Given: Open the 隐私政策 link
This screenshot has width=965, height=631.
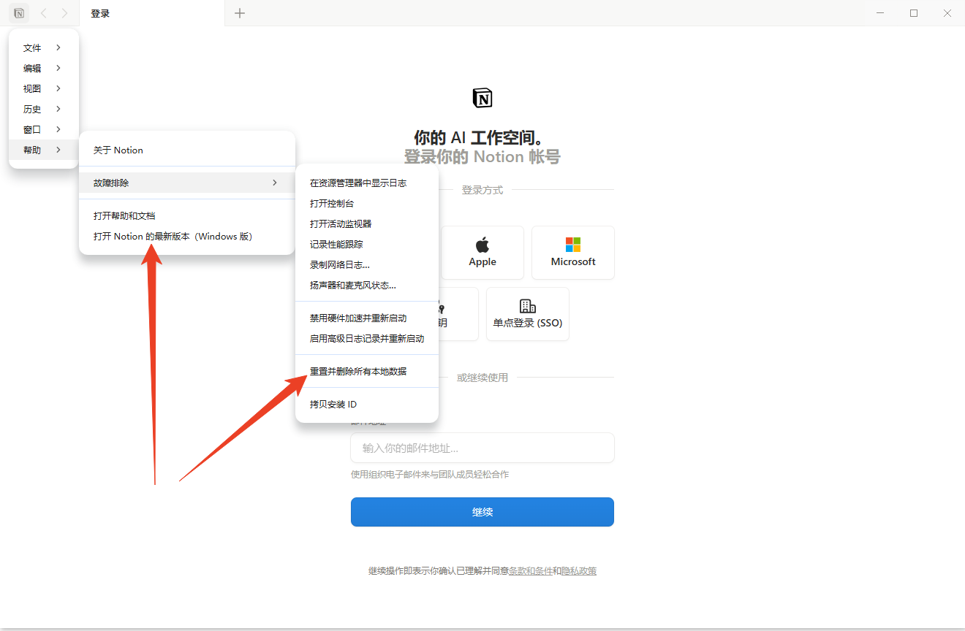Looking at the screenshot, I should [579, 570].
